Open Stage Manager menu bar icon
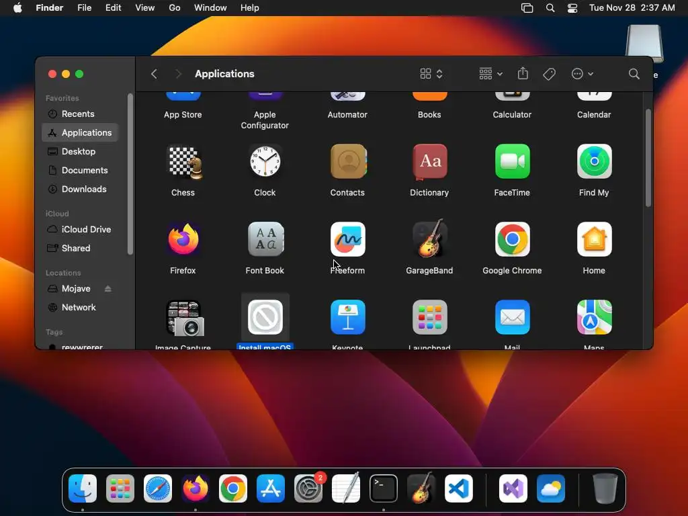 (x=527, y=8)
